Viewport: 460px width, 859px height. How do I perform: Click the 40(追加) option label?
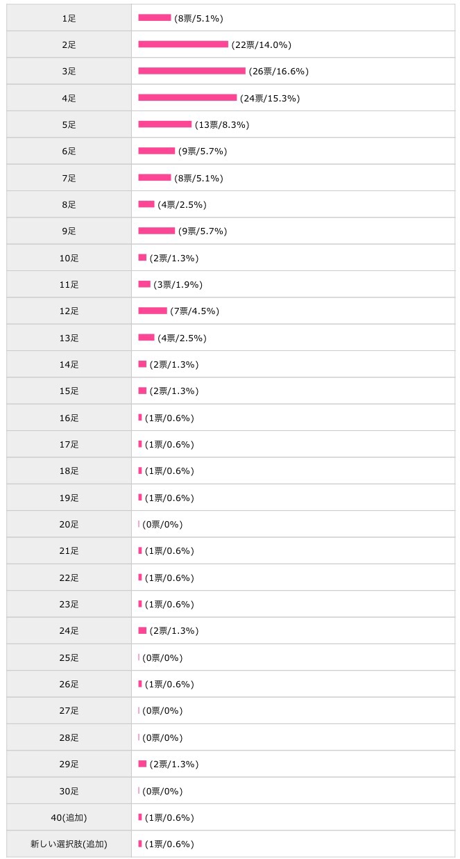tap(69, 818)
